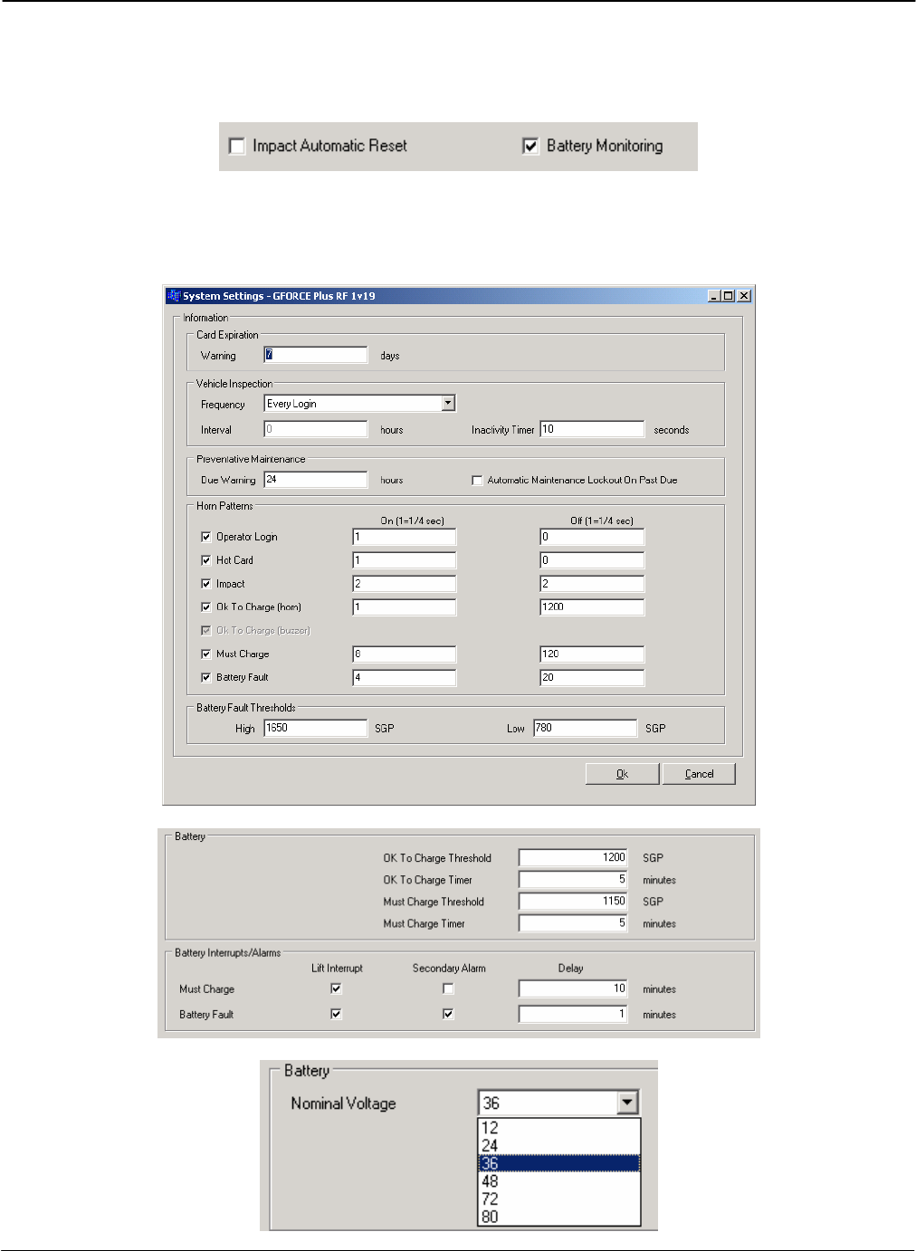Select 72 in Nominal Voltage list
The height and width of the screenshot is (1251, 916).
click(558, 1199)
